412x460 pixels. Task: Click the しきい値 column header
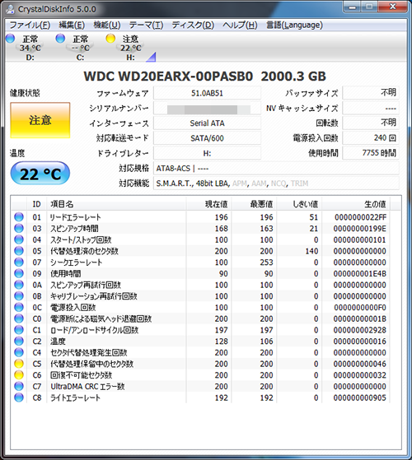(299, 204)
